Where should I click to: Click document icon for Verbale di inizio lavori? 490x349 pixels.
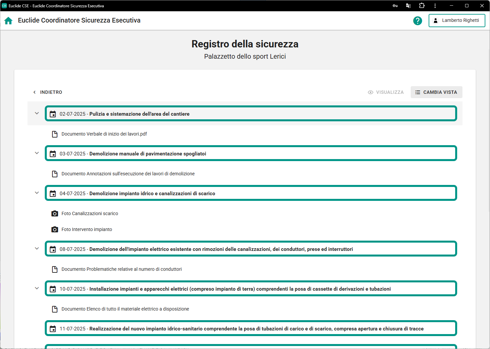click(x=55, y=134)
